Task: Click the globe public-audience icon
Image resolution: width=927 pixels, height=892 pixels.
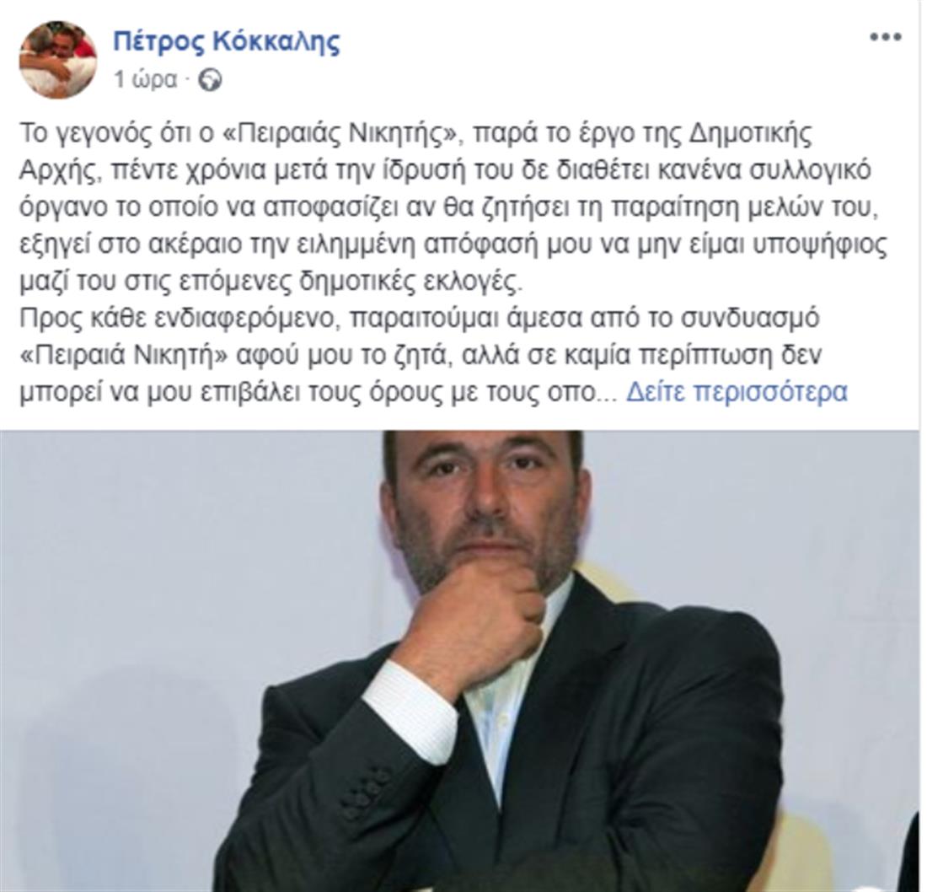Action: pyautogui.click(x=211, y=79)
